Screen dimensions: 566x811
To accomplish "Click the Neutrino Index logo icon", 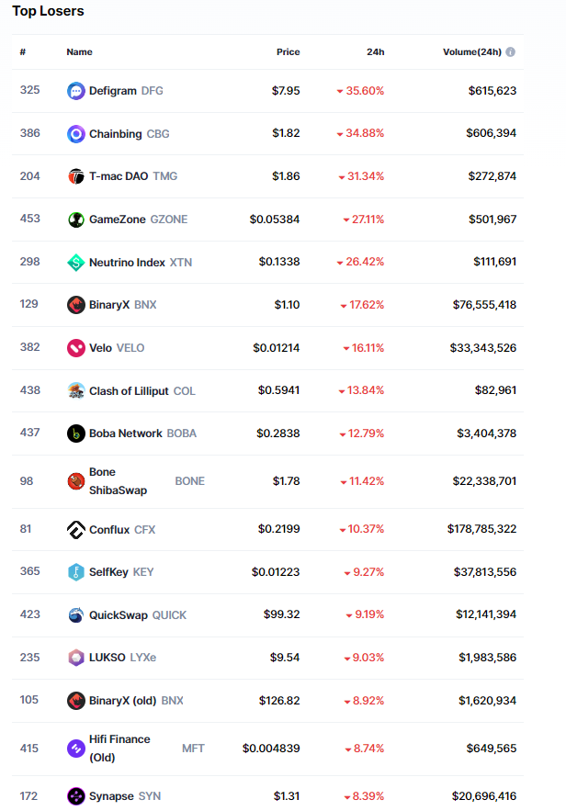I will [76, 263].
